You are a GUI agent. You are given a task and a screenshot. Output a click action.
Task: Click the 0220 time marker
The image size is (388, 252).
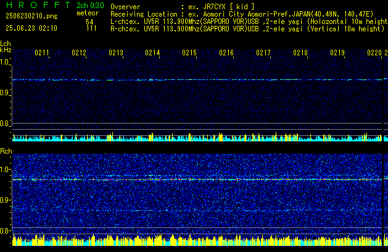(x=374, y=53)
